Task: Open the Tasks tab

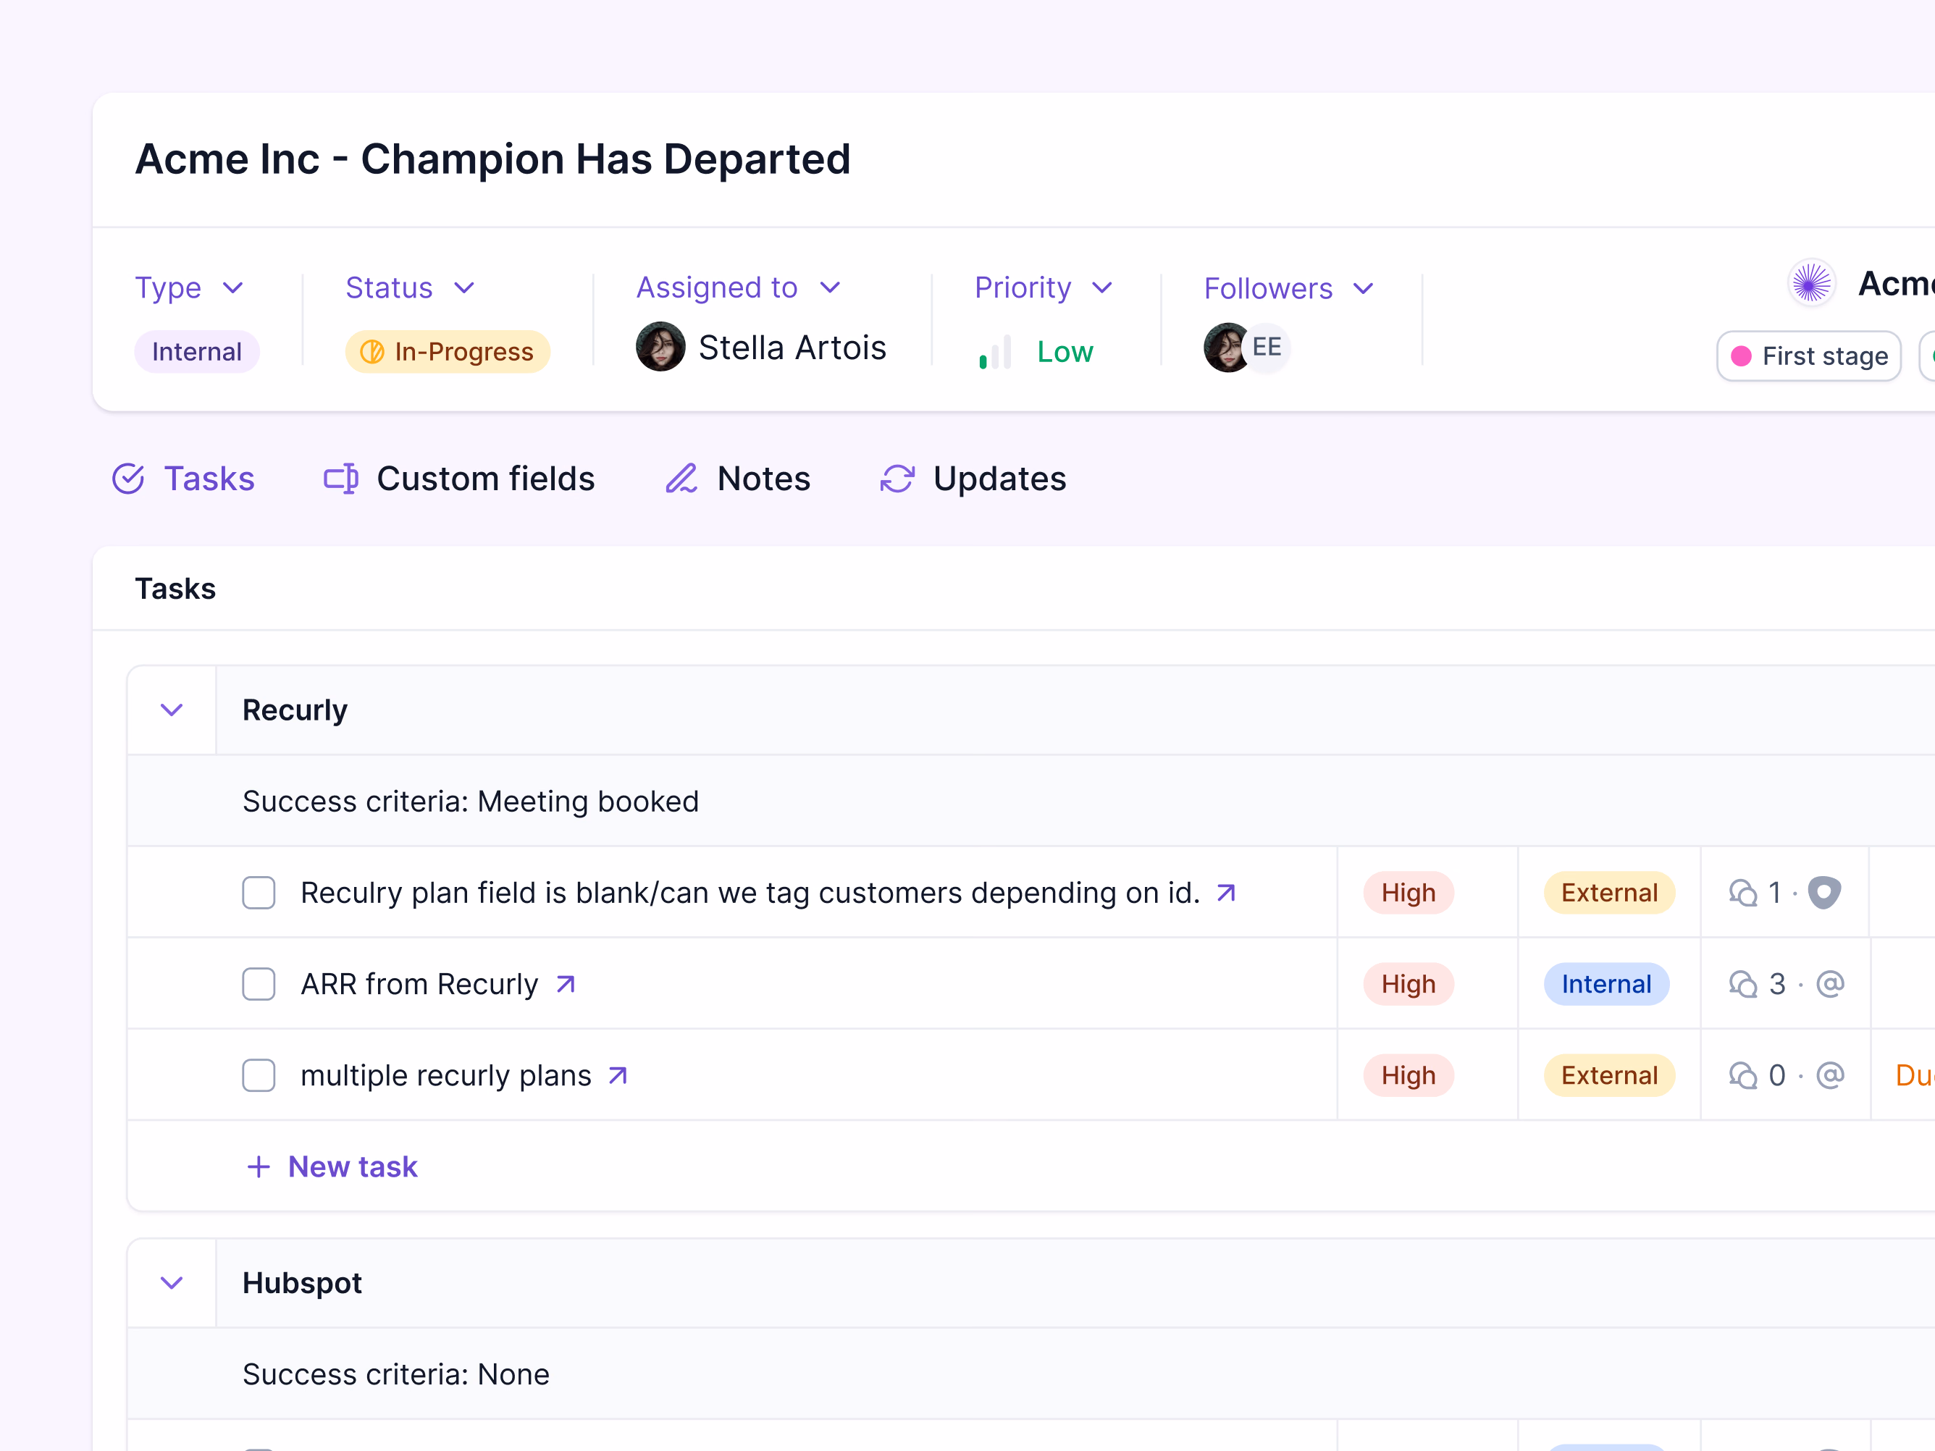Action: pos(182,479)
